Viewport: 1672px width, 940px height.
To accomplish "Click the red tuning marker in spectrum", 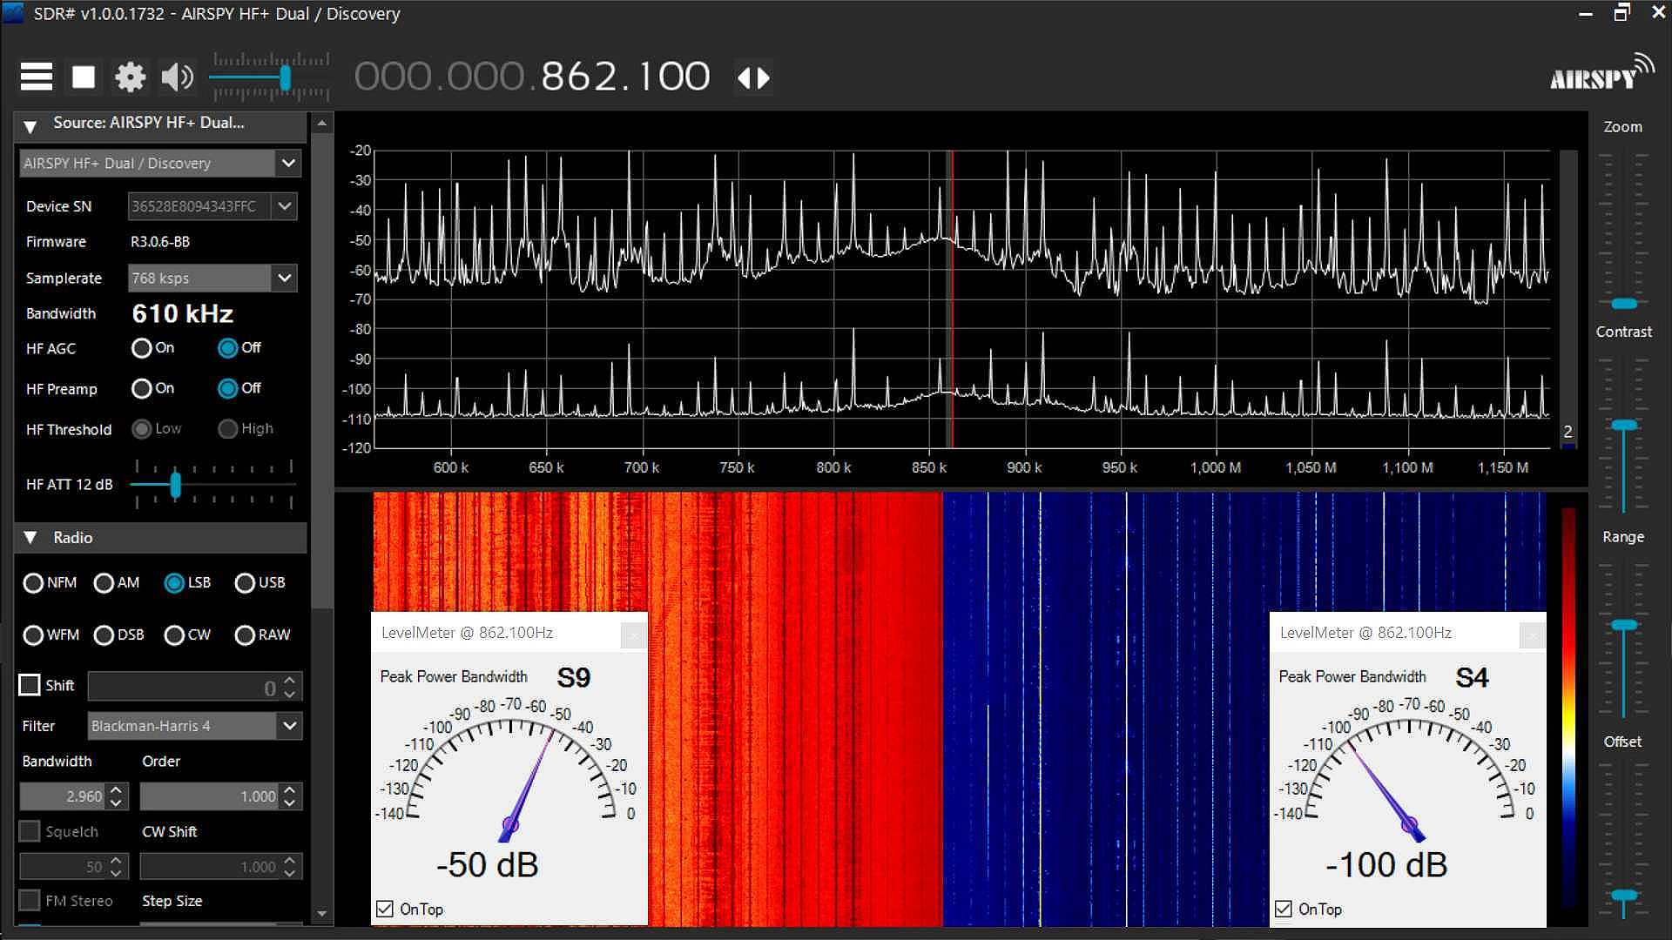I will (x=952, y=299).
